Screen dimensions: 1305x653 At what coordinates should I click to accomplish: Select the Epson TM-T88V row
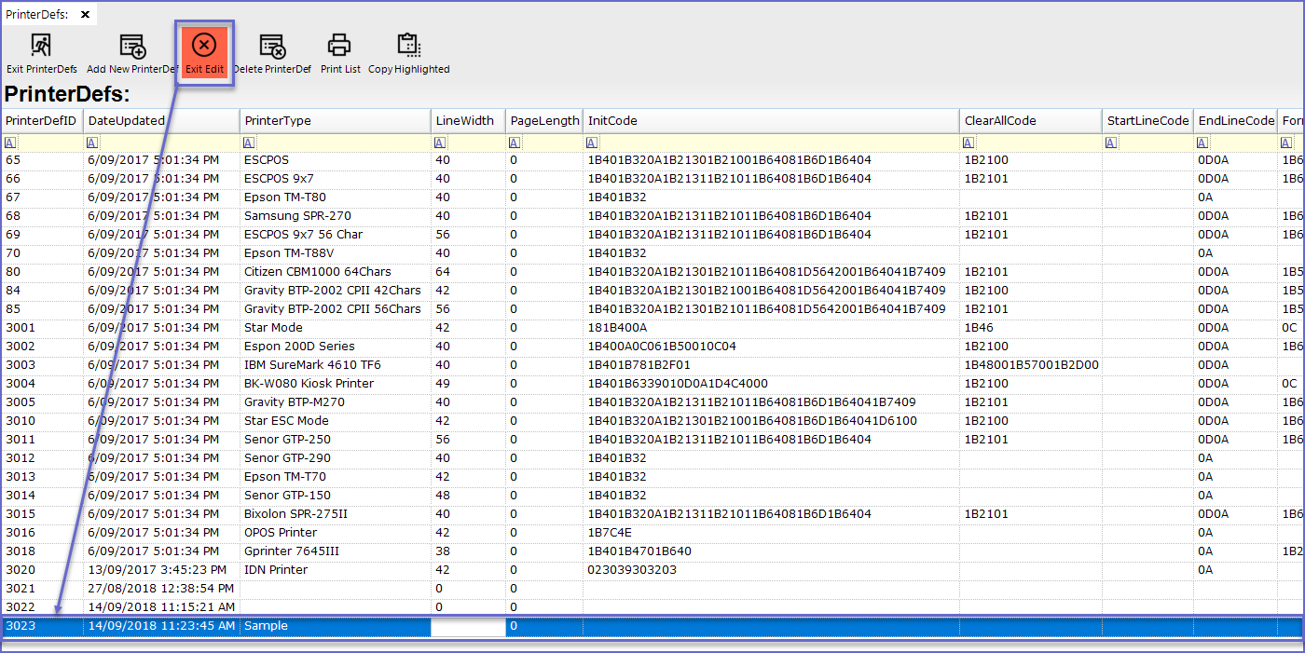[291, 252]
